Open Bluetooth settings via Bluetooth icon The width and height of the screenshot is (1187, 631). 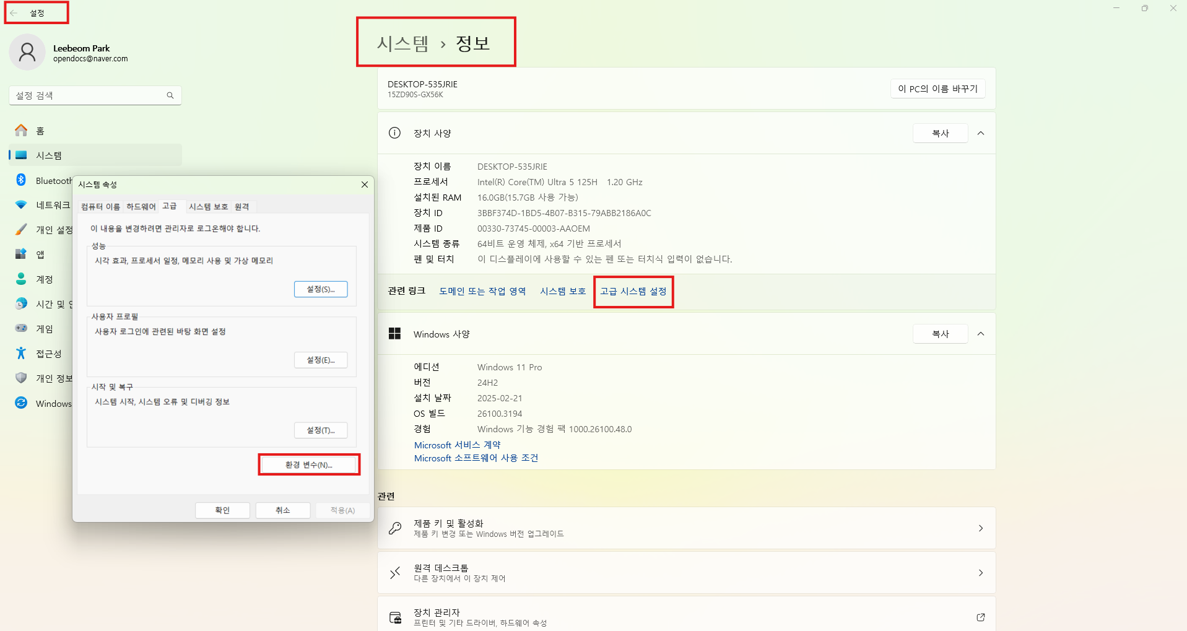(21, 180)
